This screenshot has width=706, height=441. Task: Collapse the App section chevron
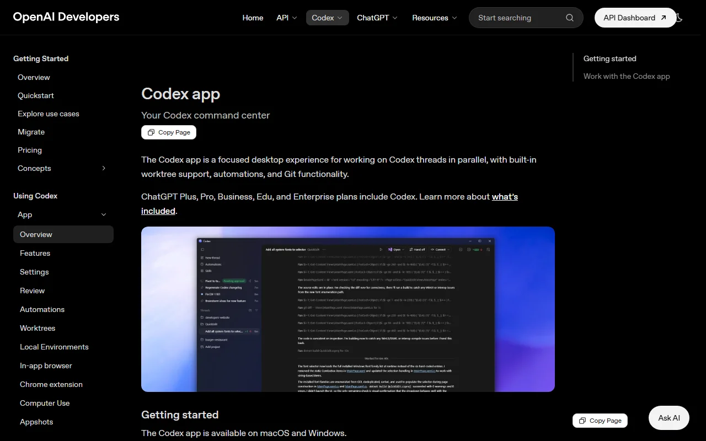[104, 214]
